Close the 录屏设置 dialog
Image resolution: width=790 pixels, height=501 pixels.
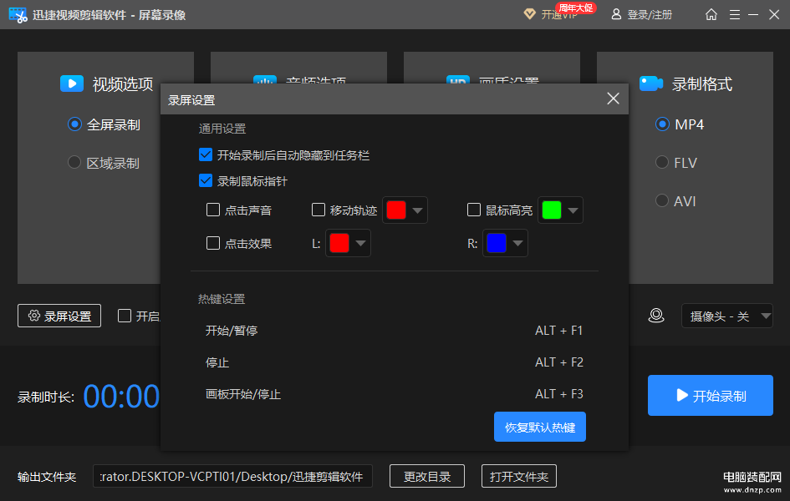point(613,99)
